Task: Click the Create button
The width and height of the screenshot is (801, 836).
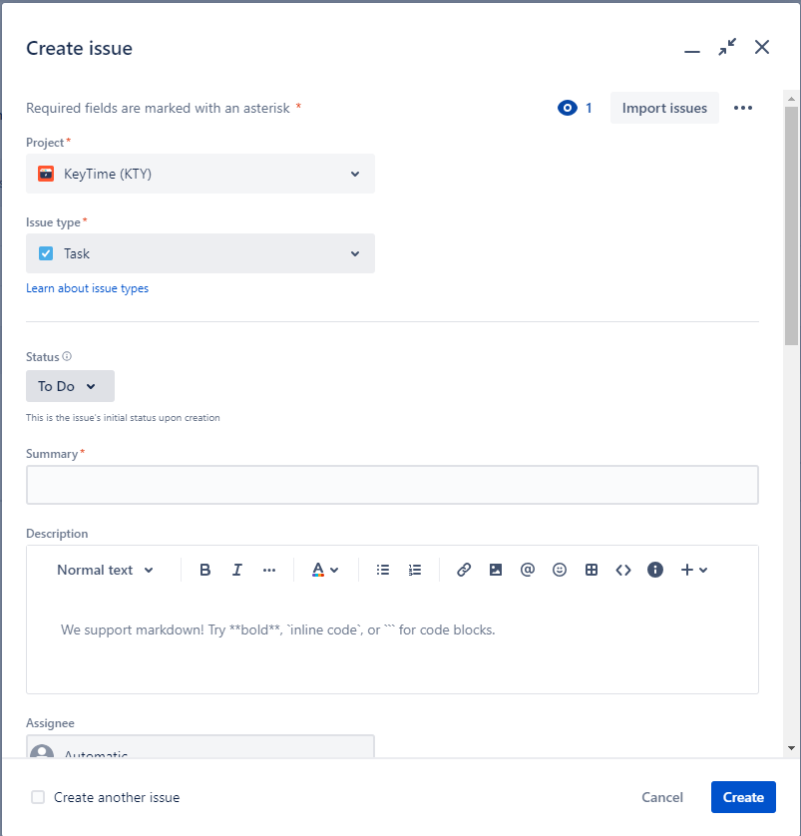Action: pyautogui.click(x=743, y=797)
